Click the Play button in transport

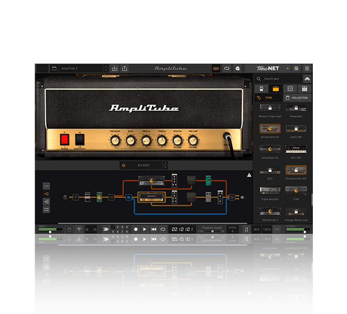point(145,230)
